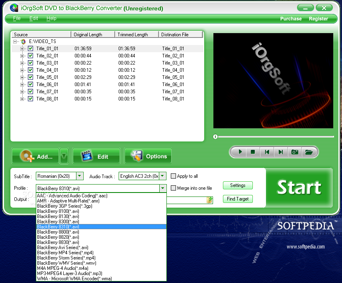Choose BlackBerry MP4 Series(*.mp4) profile
Viewport: 342px width, 283px height.
point(101,253)
